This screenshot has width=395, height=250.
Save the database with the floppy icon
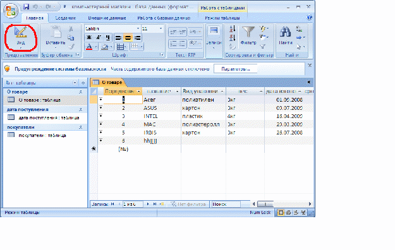click(26, 7)
